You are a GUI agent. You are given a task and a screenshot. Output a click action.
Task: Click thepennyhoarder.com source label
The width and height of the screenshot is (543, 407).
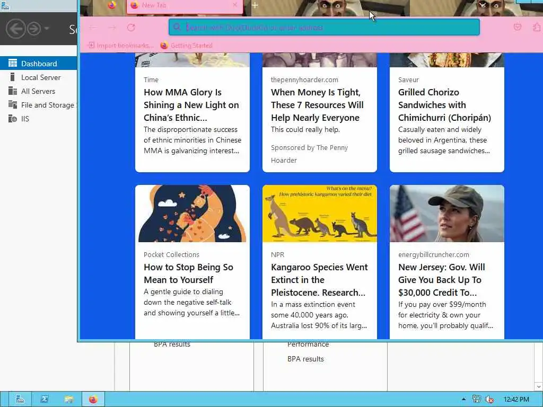304,79
